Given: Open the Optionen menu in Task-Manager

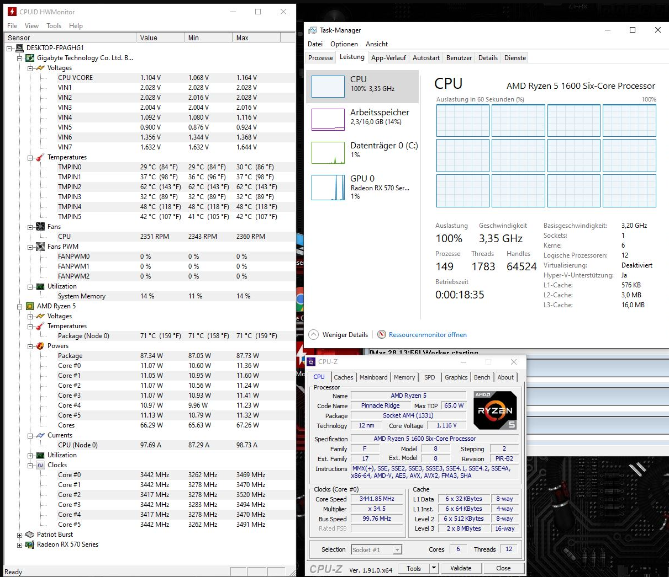Looking at the screenshot, I should coord(344,44).
